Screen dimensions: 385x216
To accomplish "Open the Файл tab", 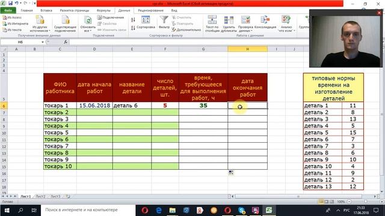I will (x=8, y=11).
